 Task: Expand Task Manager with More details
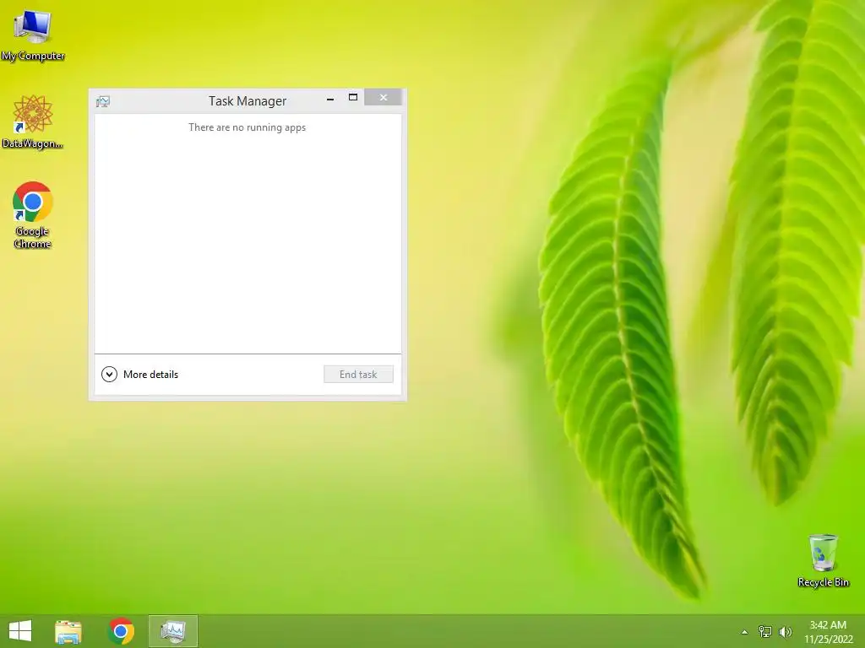[140, 374]
